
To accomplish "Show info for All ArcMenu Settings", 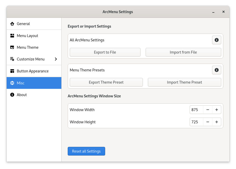I will tap(216, 40).
